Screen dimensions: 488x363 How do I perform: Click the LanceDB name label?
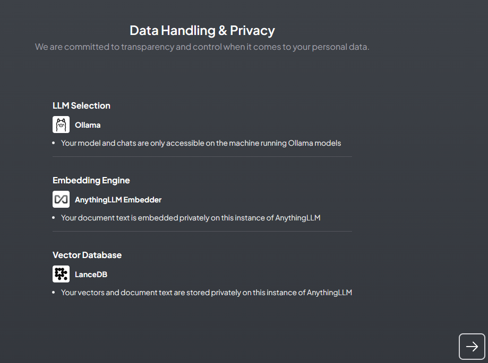pyautogui.click(x=91, y=275)
